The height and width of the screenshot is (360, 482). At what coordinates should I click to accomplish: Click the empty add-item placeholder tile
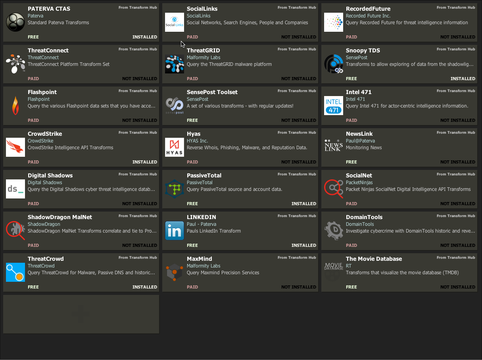pos(81,314)
